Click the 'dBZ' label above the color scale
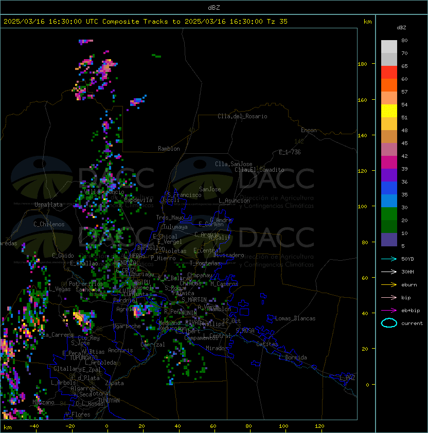The width and height of the screenshot is (428, 433). point(401,28)
